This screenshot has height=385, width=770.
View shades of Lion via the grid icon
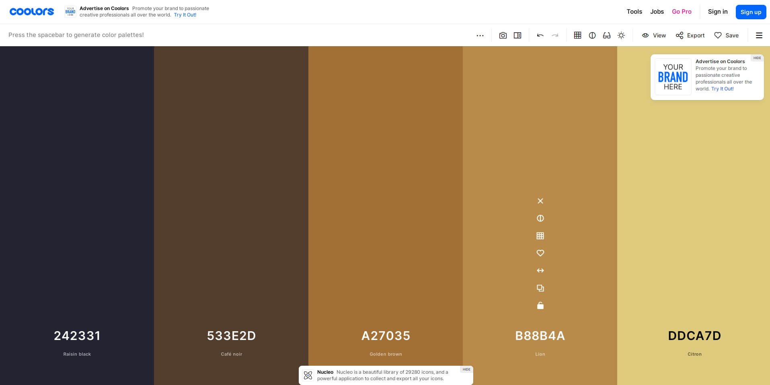tap(540, 236)
